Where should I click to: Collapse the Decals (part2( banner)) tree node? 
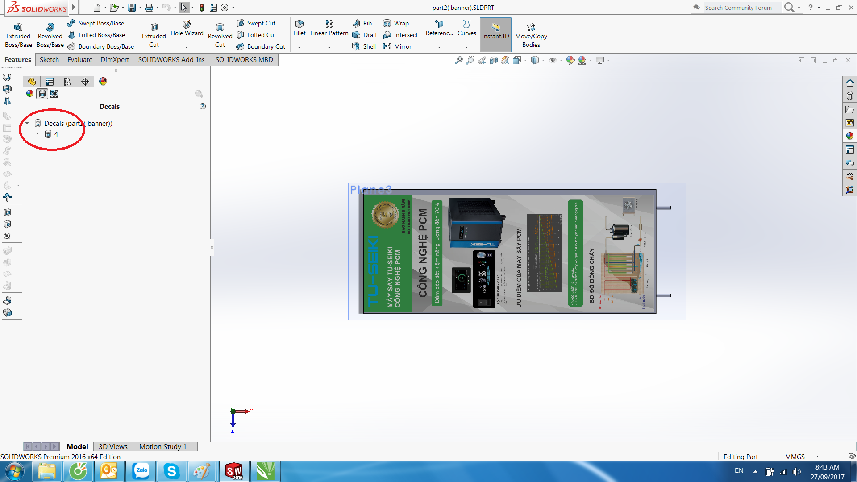(x=27, y=124)
